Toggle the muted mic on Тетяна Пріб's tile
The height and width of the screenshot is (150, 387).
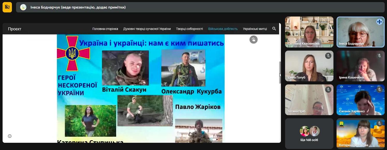click(x=328, y=90)
